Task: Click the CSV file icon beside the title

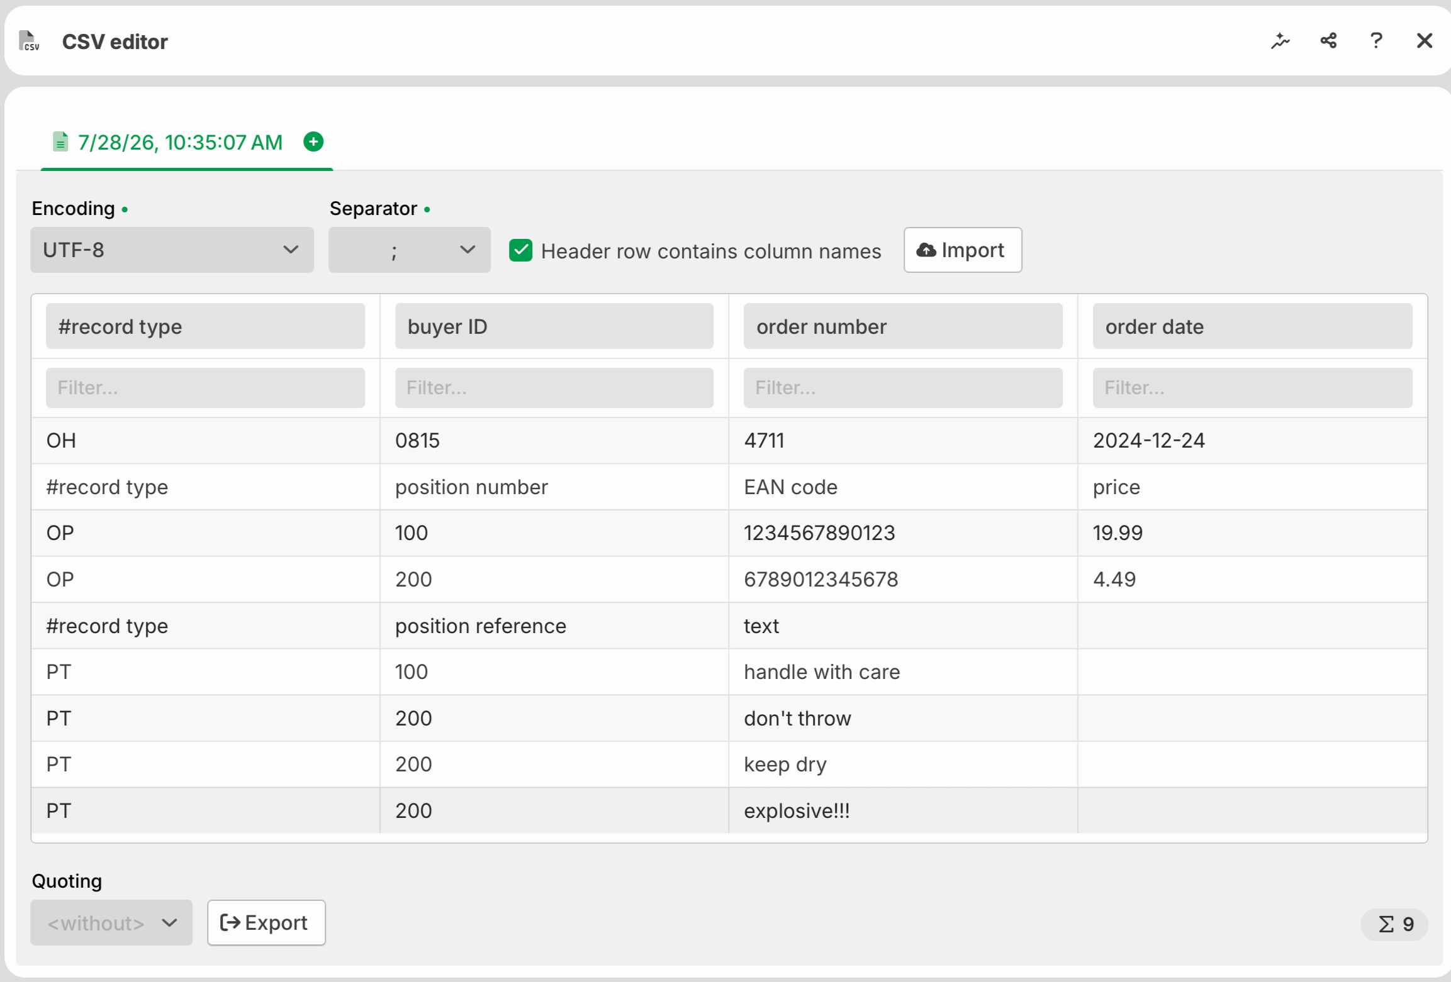Action: pyautogui.click(x=29, y=41)
